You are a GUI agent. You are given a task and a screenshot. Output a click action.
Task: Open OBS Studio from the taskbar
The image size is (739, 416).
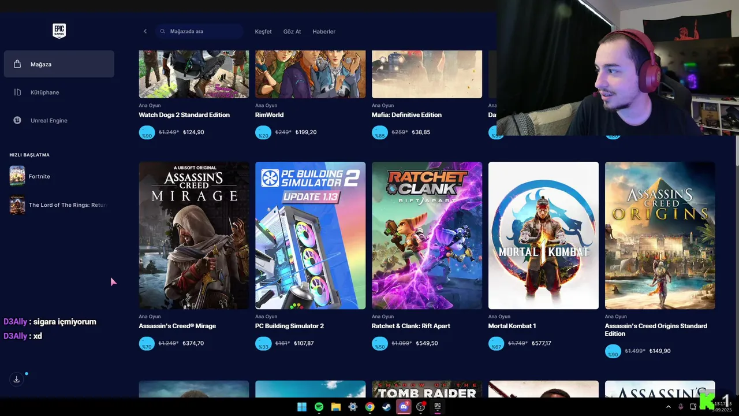click(x=421, y=407)
